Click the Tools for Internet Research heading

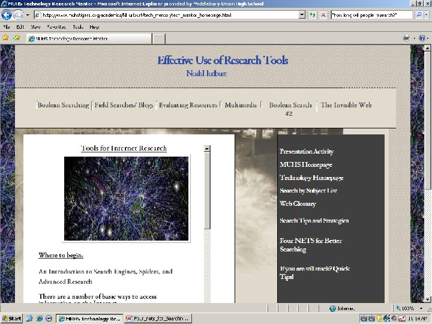(x=124, y=148)
